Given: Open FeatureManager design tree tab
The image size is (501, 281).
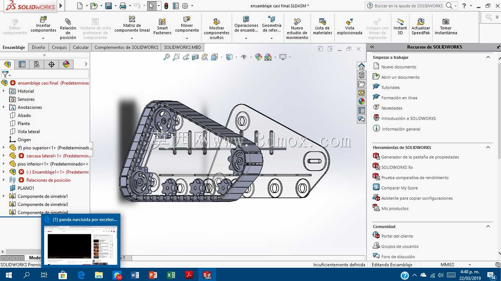Looking at the screenshot, I should pos(7,64).
